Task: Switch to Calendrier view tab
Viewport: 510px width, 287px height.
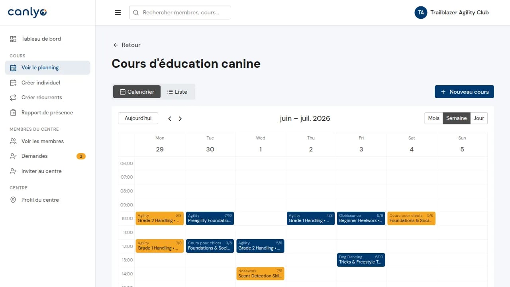Action: click(x=137, y=92)
